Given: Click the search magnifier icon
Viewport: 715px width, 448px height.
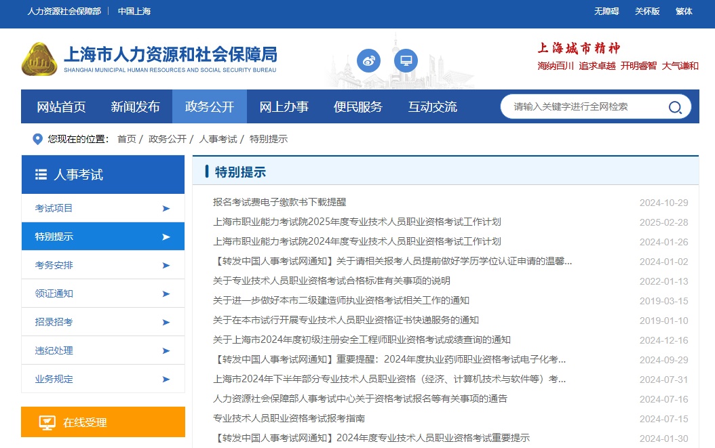Looking at the screenshot, I should 675,107.
